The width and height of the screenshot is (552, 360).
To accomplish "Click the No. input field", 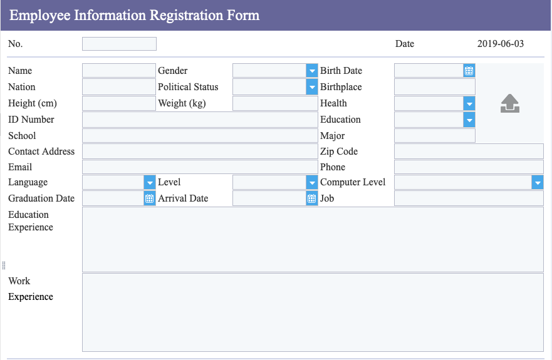I will 119,44.
